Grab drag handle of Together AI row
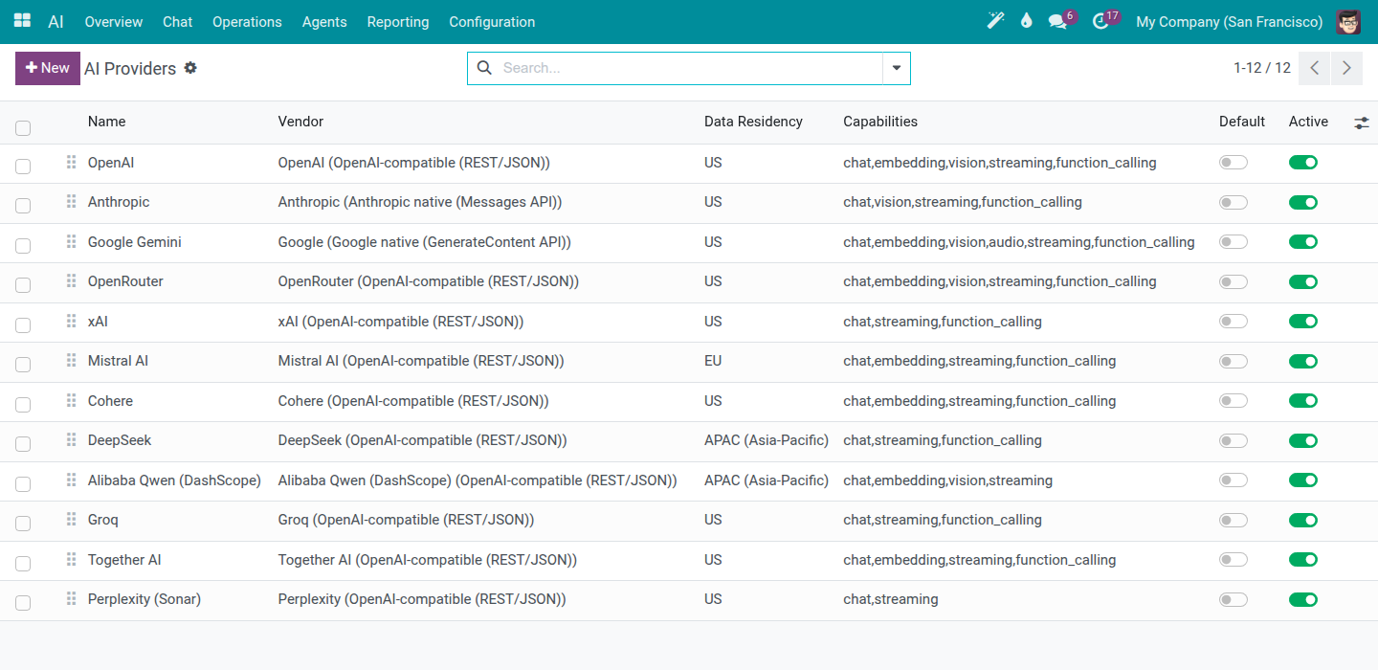The width and height of the screenshot is (1378, 670). 71,560
